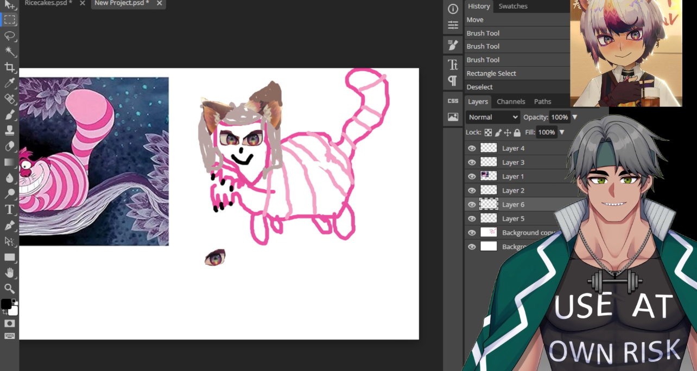Open the Paragraph panel icon
The height and width of the screenshot is (371, 697).
tap(453, 81)
